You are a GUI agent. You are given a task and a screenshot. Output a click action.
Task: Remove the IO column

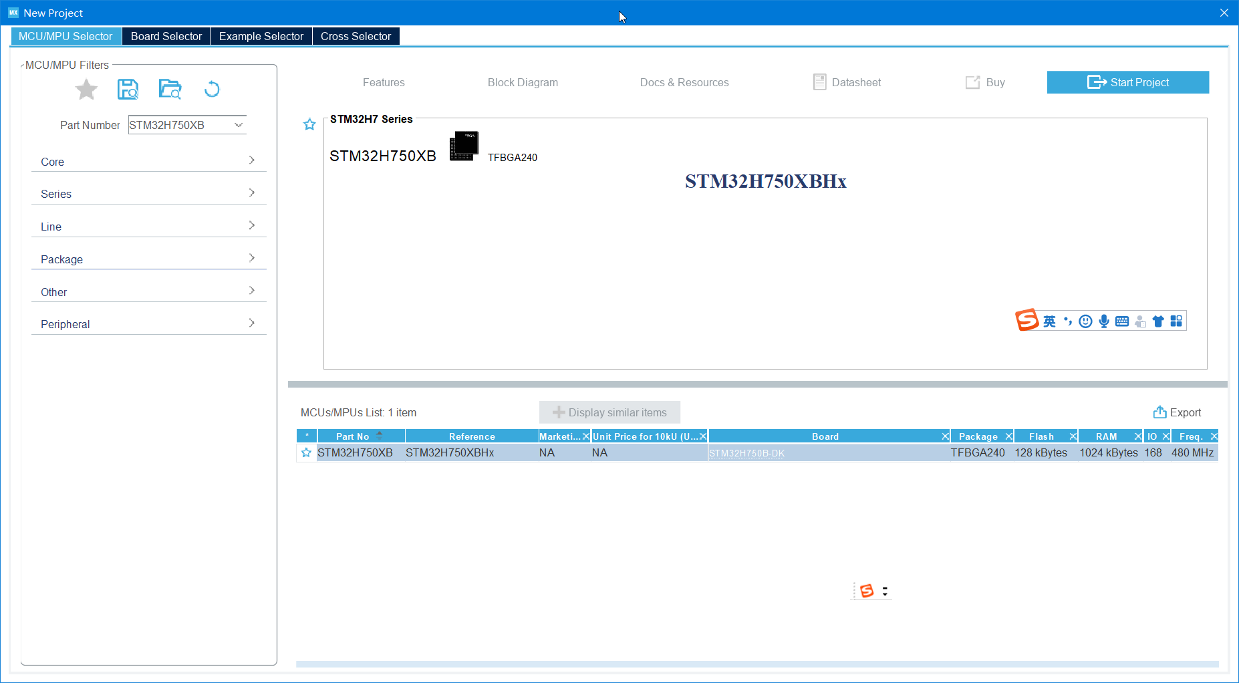click(x=1166, y=436)
